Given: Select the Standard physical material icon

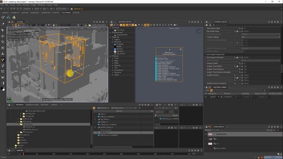Looking at the screenshot, I should 115,44.
